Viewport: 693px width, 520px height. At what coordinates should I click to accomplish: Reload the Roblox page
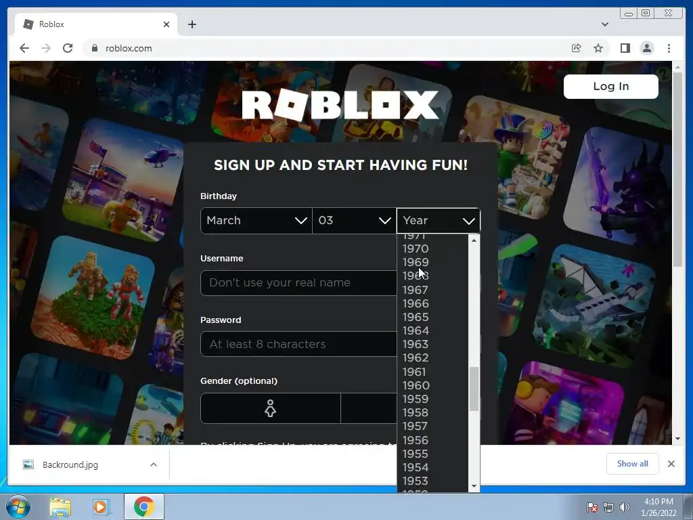coord(68,48)
